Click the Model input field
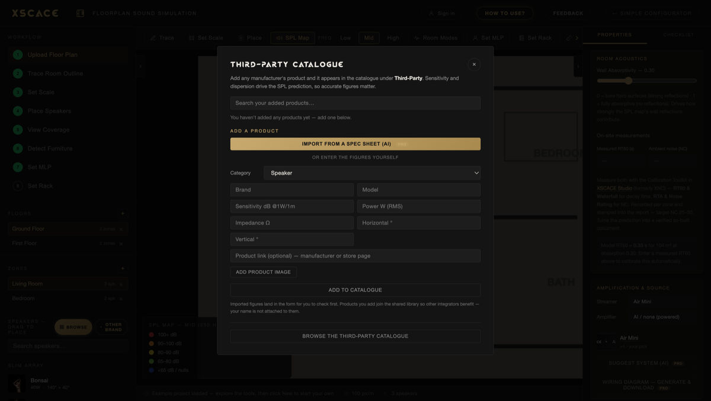The width and height of the screenshot is (711, 401). tap(419, 190)
